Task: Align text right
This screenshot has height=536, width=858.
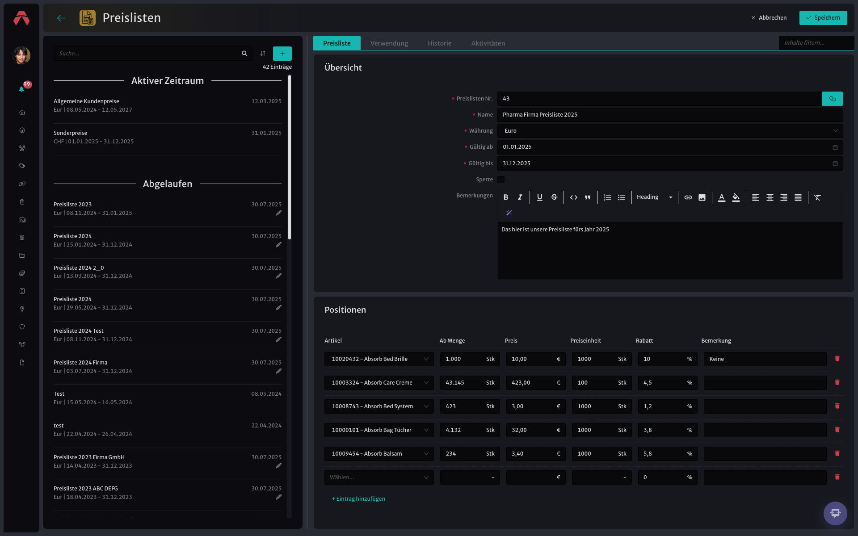Action: pos(784,197)
